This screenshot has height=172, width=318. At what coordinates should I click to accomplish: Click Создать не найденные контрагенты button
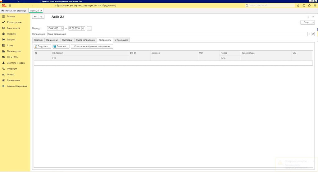92,46
